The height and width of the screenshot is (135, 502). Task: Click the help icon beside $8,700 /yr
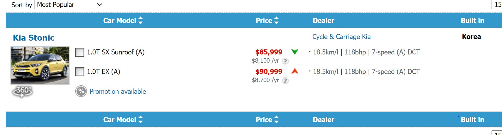coord(285,81)
